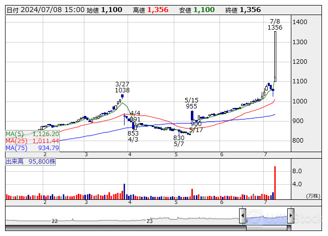The image size is (328, 236).
Task: Click the 3/27 1038 high label
Action: click(x=122, y=87)
